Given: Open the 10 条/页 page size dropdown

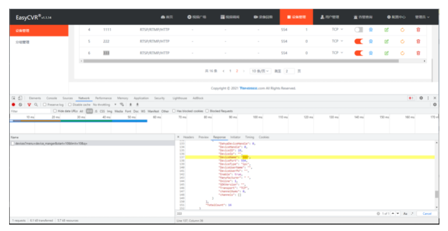Looking at the screenshot, I should coord(260,71).
